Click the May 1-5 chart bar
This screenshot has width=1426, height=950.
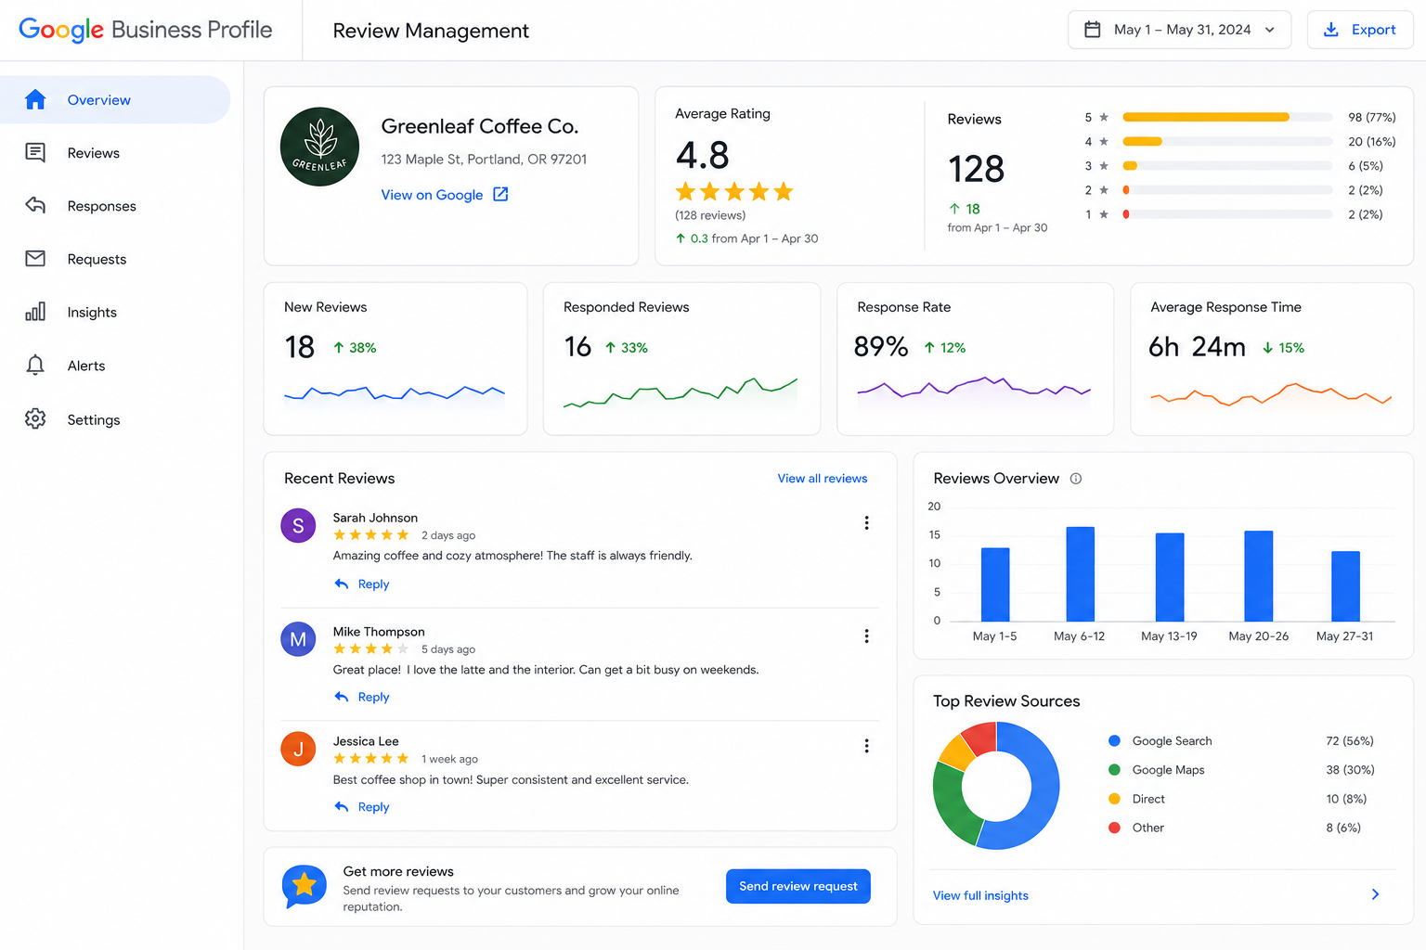(x=995, y=584)
